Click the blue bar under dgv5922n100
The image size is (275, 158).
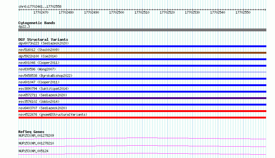point(142,59)
